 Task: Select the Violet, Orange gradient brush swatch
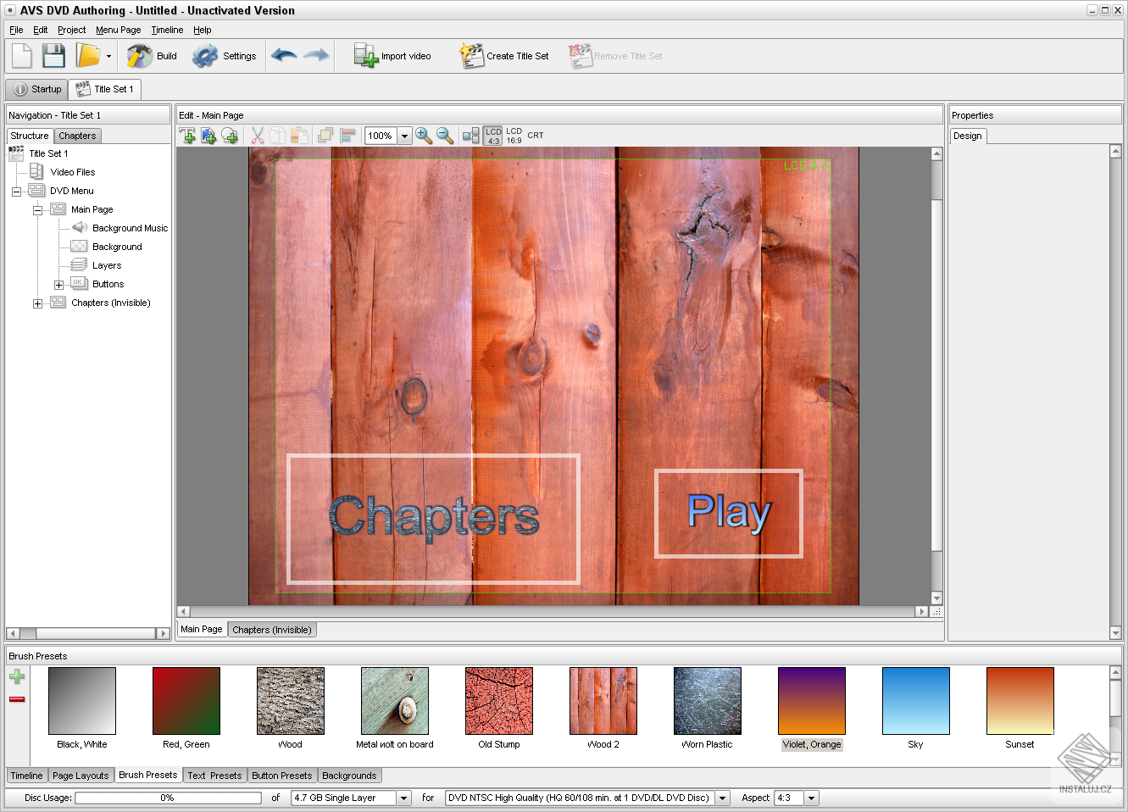click(811, 701)
